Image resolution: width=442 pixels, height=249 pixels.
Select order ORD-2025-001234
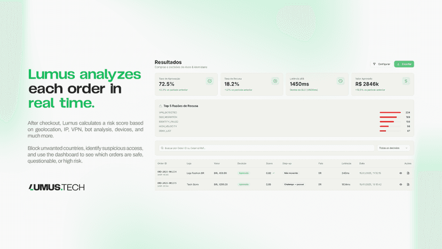pos(167,172)
